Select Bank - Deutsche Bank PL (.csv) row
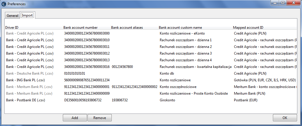This screenshot has height=126, width=302. point(30,73)
